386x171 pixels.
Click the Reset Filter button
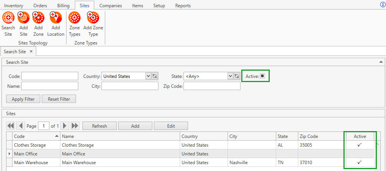tap(59, 99)
